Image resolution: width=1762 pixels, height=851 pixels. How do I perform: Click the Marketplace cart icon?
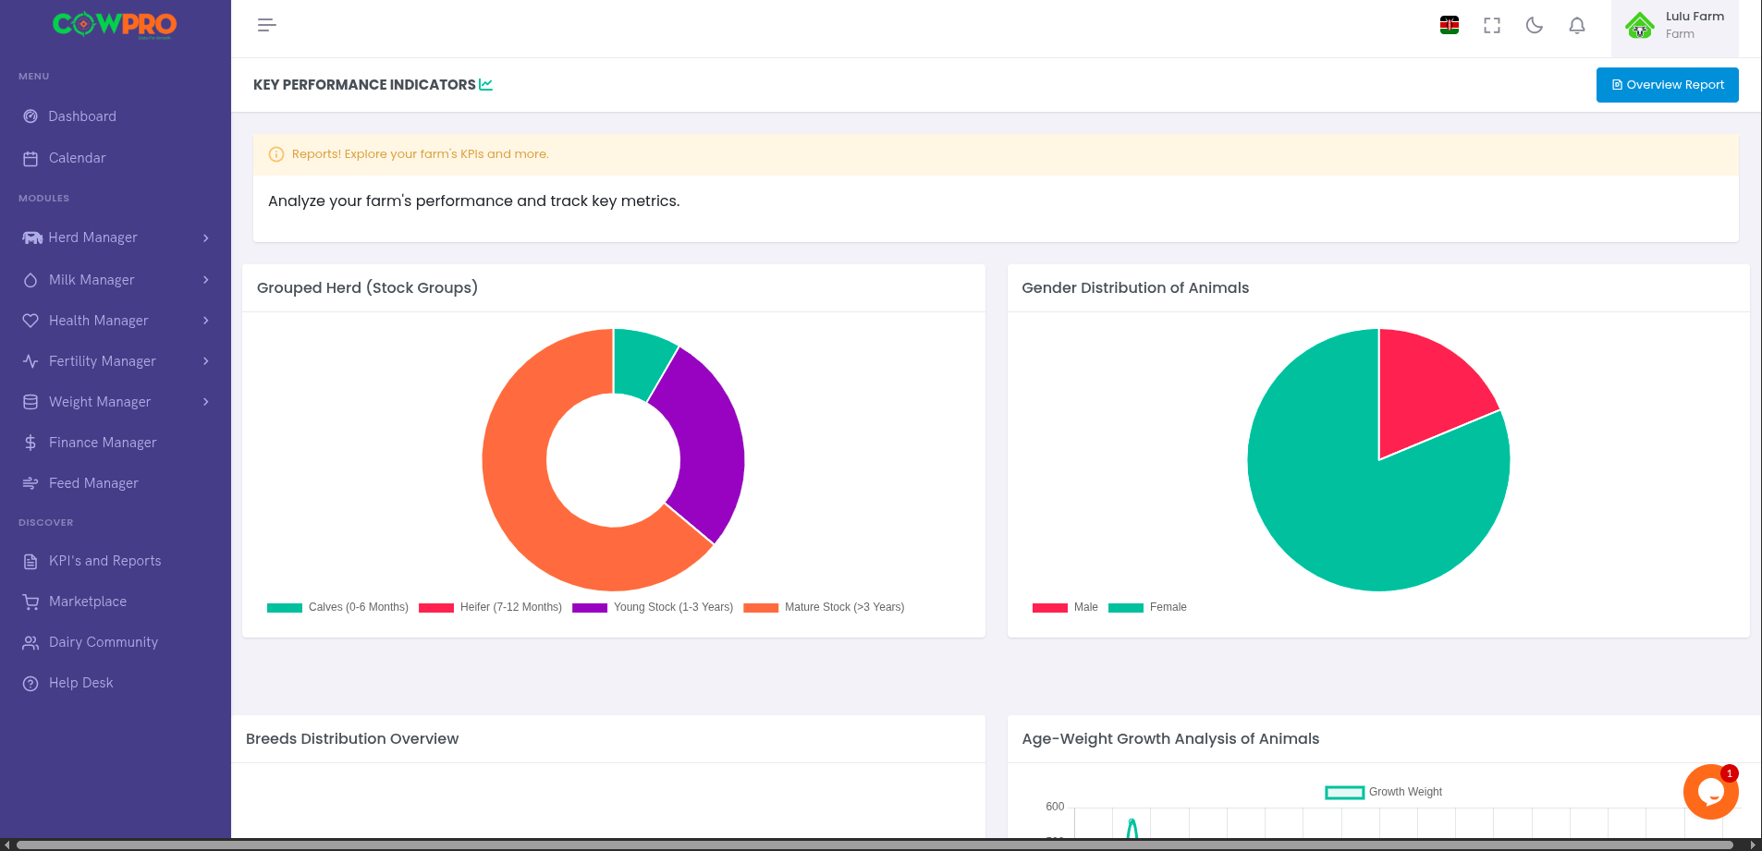coord(31,602)
